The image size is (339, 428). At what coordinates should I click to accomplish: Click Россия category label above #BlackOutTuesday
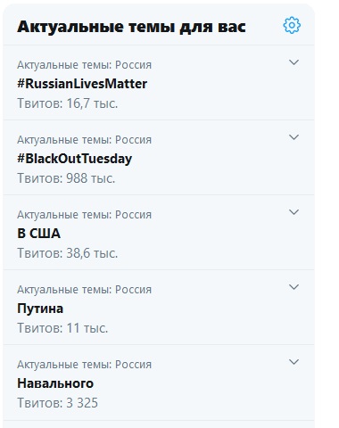click(134, 140)
